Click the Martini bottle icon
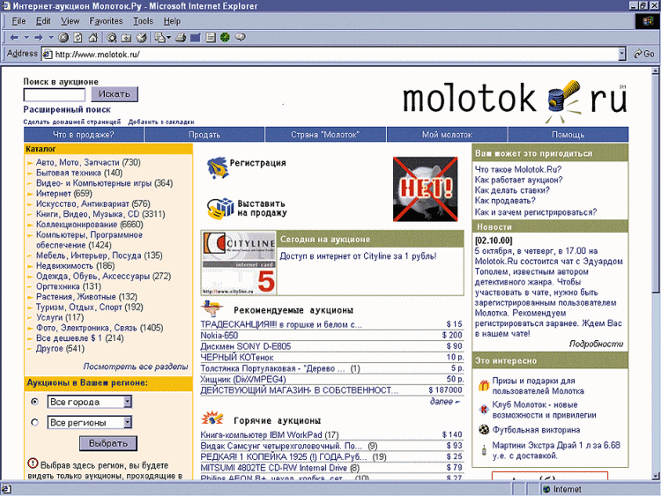Viewport: 661px width, 496px height. pyautogui.click(x=484, y=450)
